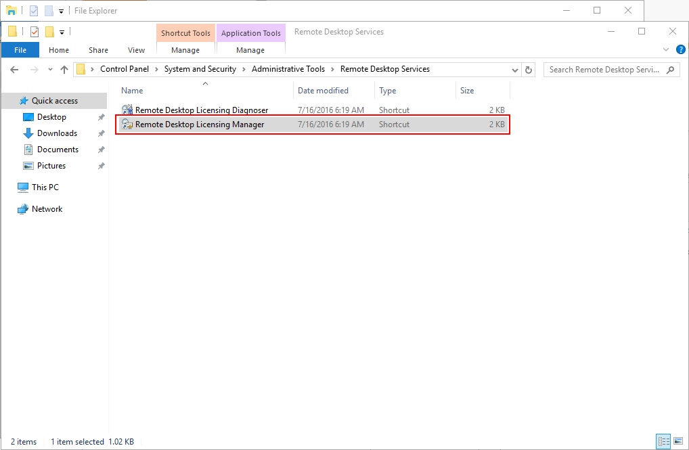Expand chevron after Control Panel breadcrumb
Image resolution: width=689 pixels, height=450 pixels.
click(156, 70)
